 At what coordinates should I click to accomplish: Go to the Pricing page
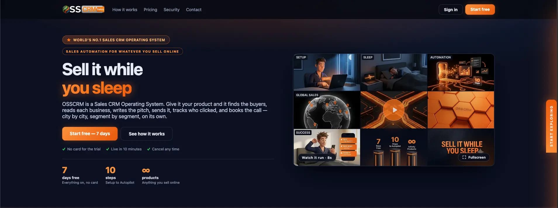[150, 10]
